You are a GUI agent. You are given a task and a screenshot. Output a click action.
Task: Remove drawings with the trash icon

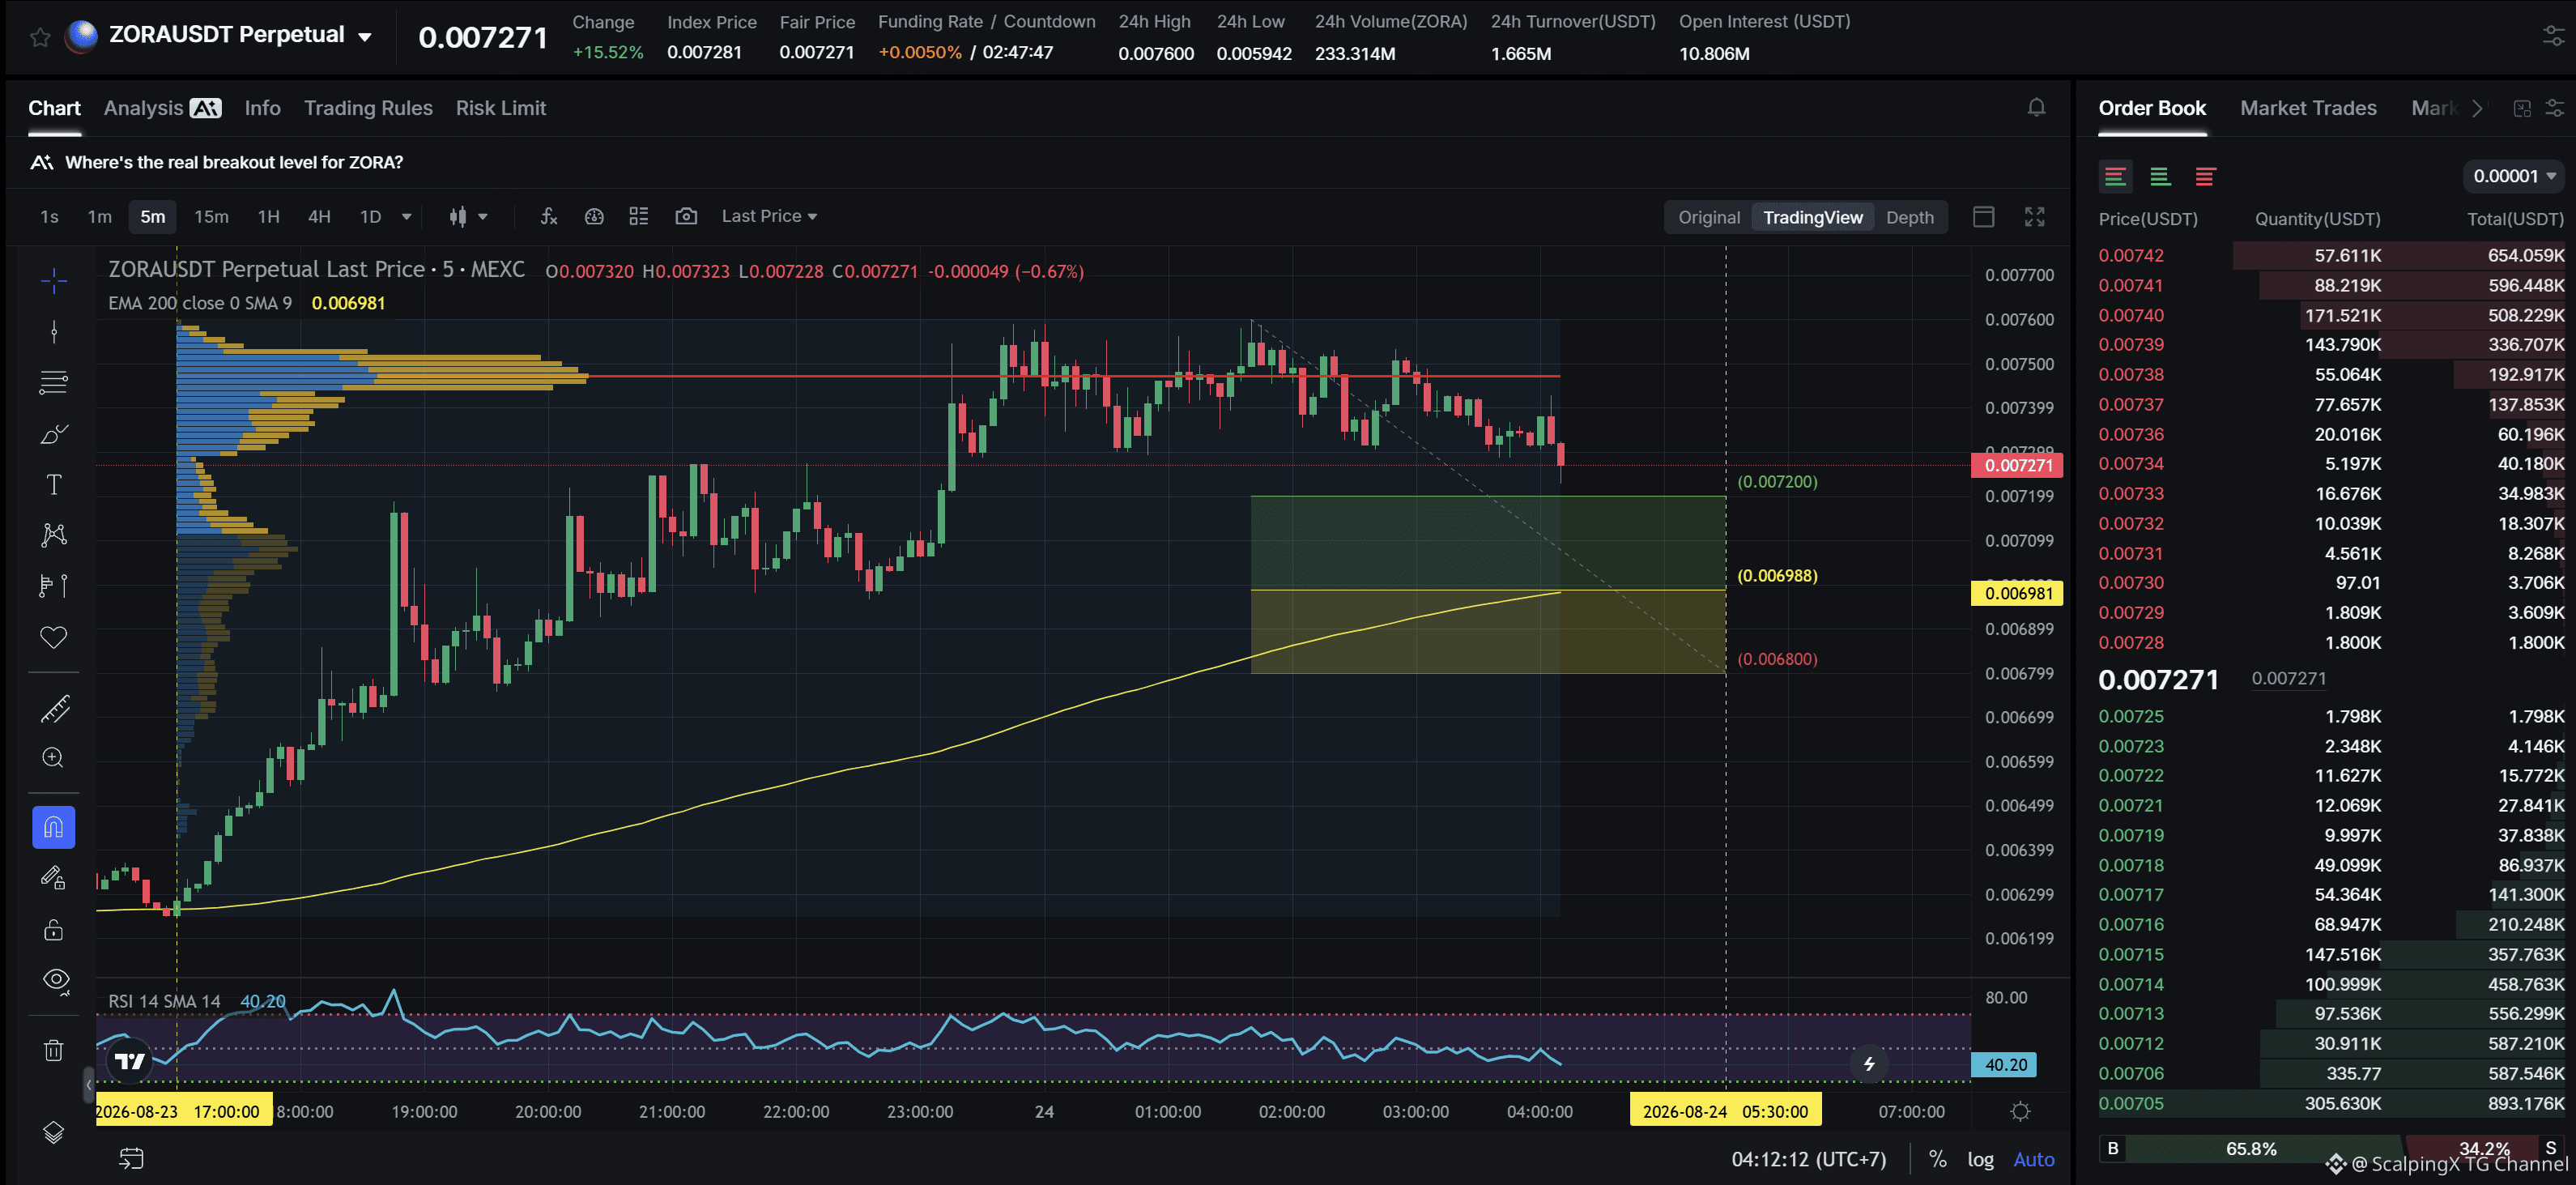[x=54, y=1050]
